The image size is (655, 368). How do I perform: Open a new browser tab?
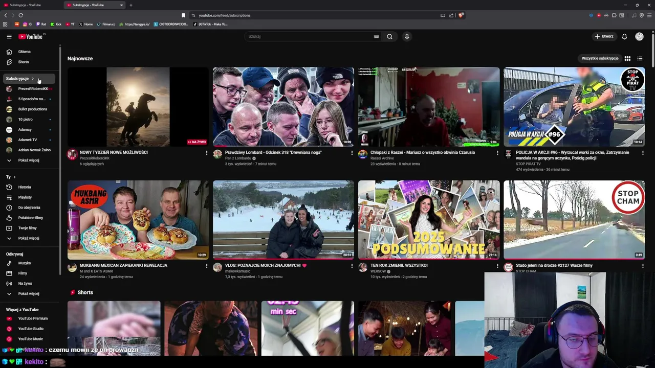point(130,5)
